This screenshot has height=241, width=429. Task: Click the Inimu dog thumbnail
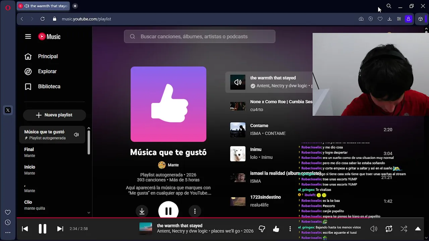point(238,154)
